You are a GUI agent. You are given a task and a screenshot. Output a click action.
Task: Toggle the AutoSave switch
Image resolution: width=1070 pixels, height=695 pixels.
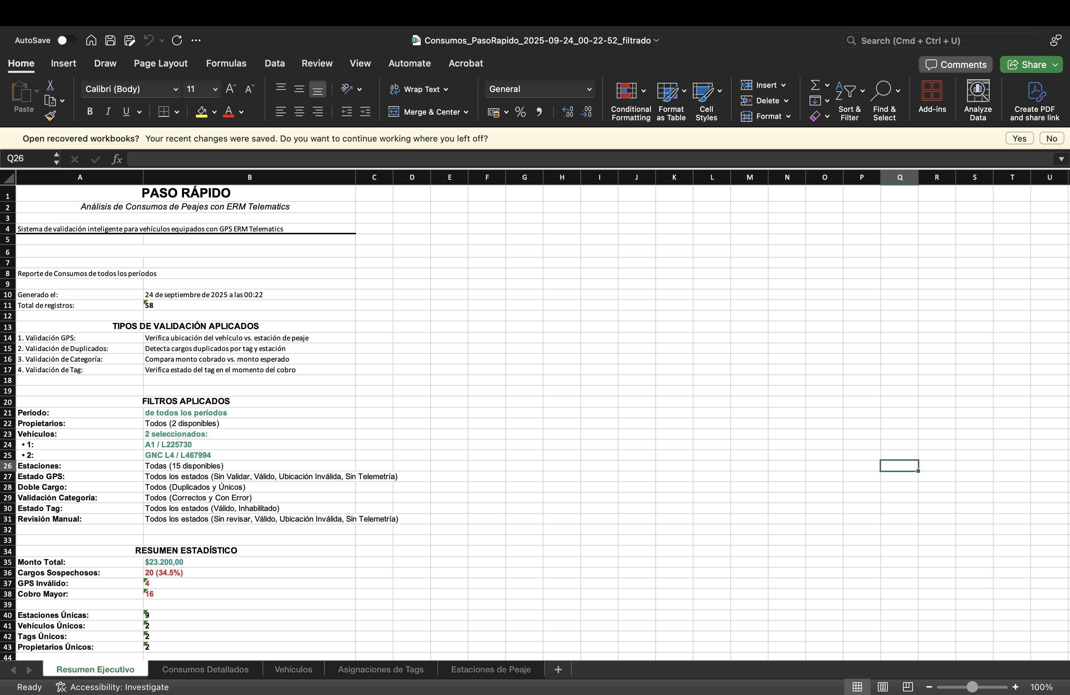[66, 40]
